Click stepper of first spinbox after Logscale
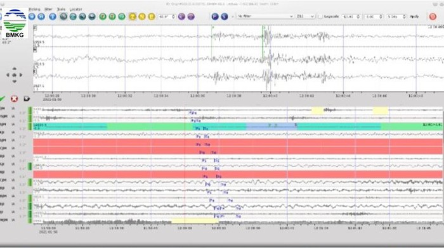Viewport: 444px width, 248px height. coord(358,16)
